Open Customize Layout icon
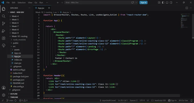This screenshot has height=103, width=194. [159, 3]
